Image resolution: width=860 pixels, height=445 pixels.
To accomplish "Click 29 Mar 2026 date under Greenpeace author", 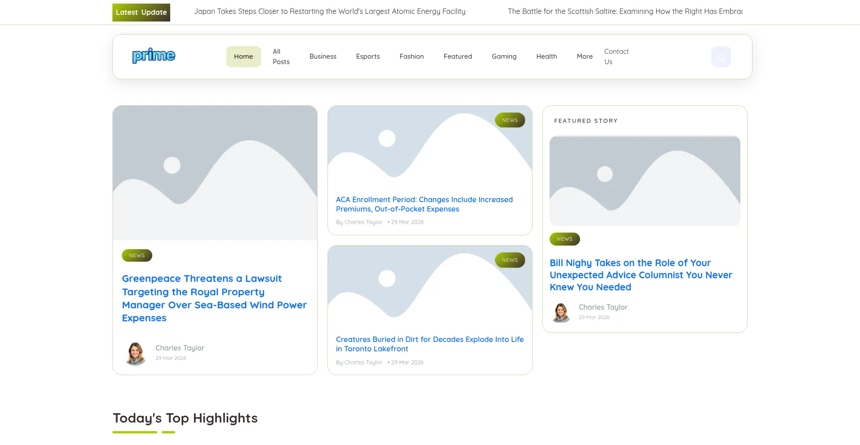I will [171, 358].
